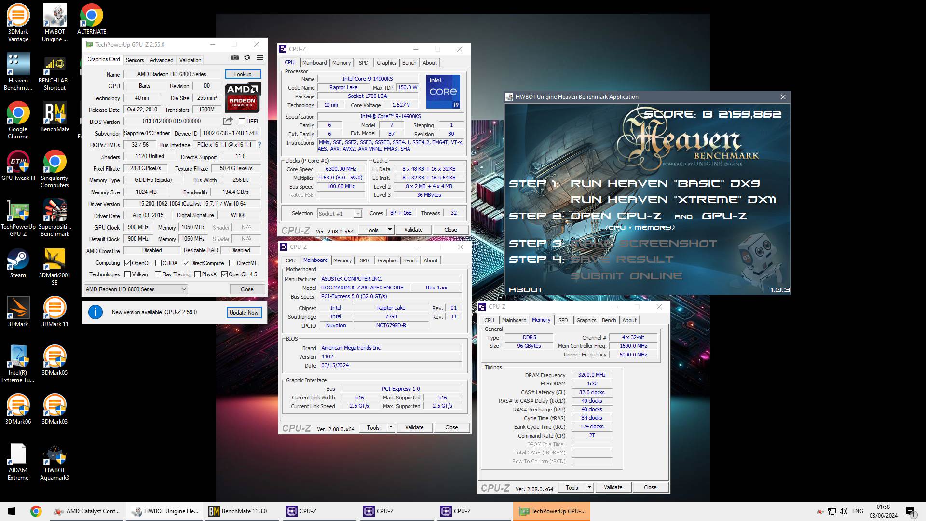
Task: Click Tools button in CPU-Z Mainboard window
Action: (x=373, y=427)
